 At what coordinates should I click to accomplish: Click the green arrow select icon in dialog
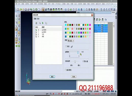coord(43,23)
